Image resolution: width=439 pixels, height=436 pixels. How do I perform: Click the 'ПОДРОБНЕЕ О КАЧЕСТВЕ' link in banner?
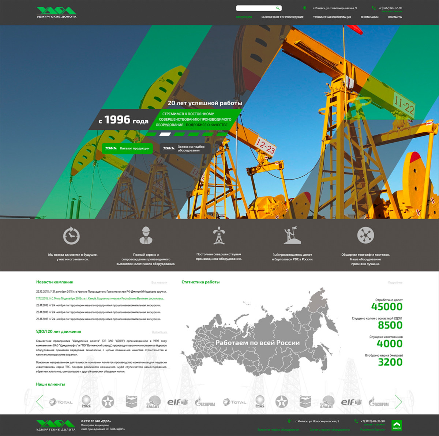pos(207,125)
